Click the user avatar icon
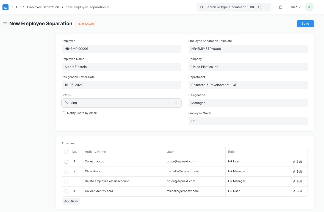This screenshot has width=324, height=212. click(x=309, y=7)
